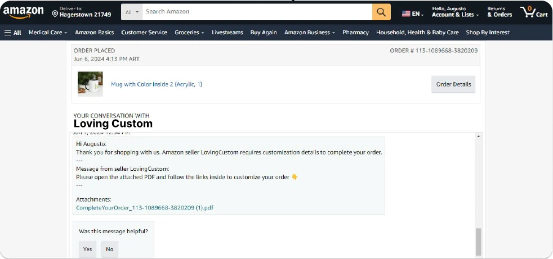Expand Account & Lists menu
Viewport: 553px width, 259px height.
pos(456,12)
